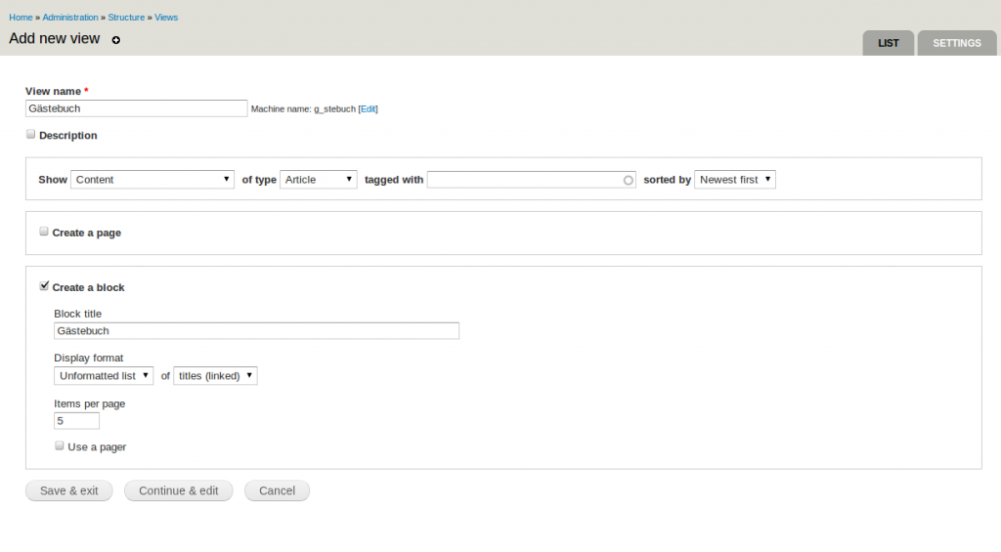
Task: Switch to the Settings tab
Action: pos(956,43)
